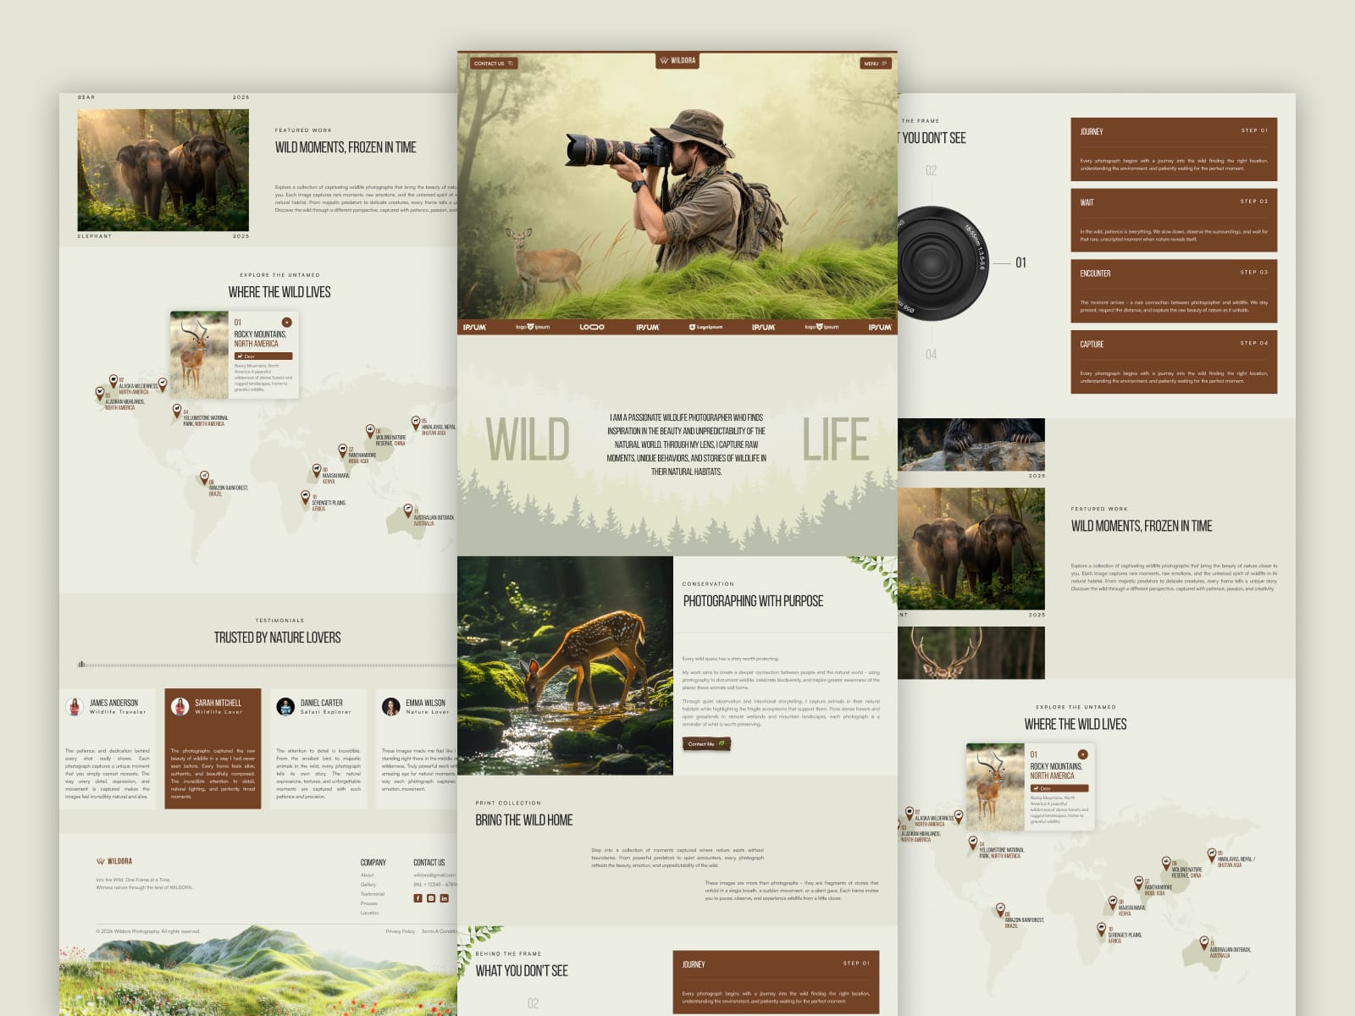Open the Facebook icon in footer
Screen dimensions: 1355x1016
[418, 898]
